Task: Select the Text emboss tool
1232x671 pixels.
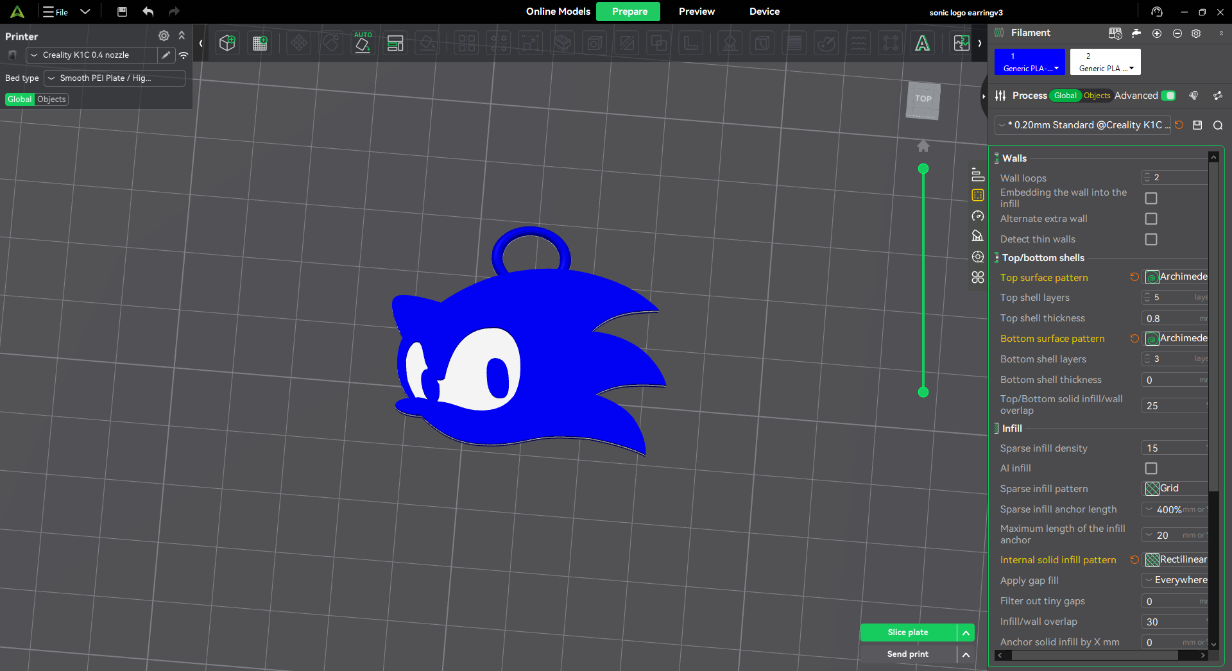Action: point(922,43)
